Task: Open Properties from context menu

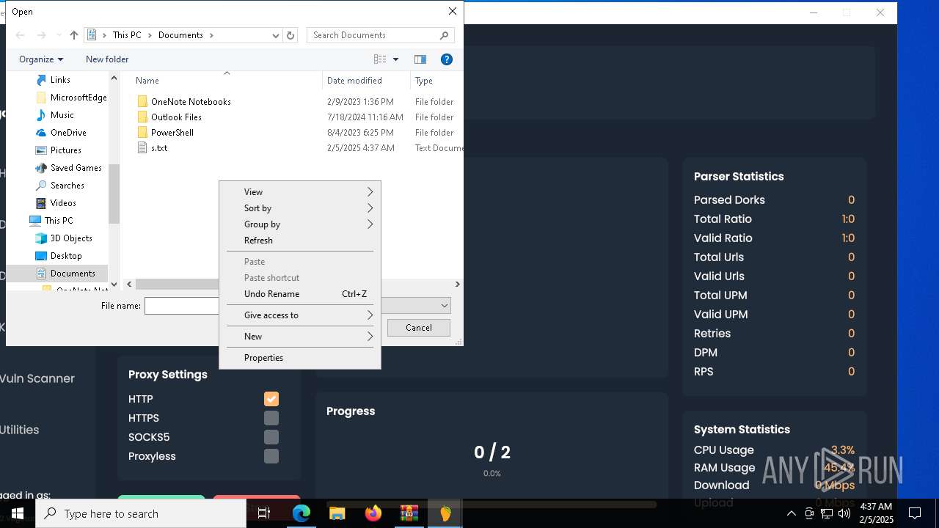Action: coord(300,358)
